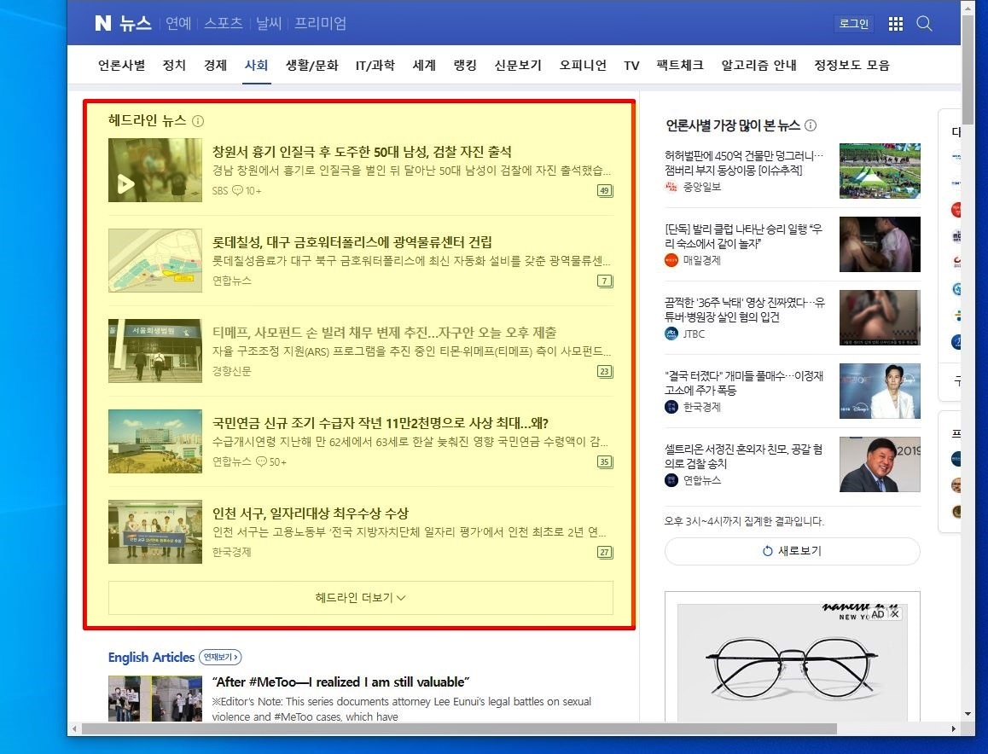The image size is (988, 754).
Task: Click 롯데칠성 map thumbnail image
Action: (x=155, y=260)
